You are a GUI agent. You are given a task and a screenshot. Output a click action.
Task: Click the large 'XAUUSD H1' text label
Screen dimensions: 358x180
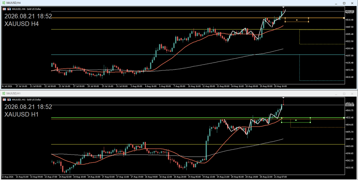[x=21, y=114]
